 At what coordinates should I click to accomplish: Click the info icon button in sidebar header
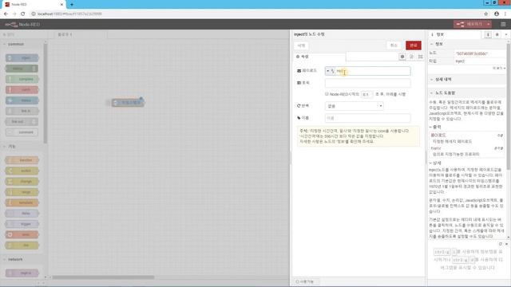point(488,34)
